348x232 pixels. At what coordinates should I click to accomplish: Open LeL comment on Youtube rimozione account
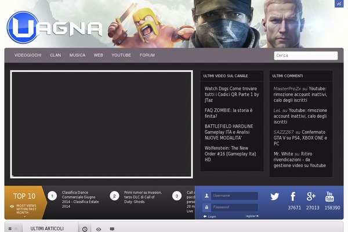(x=300, y=116)
